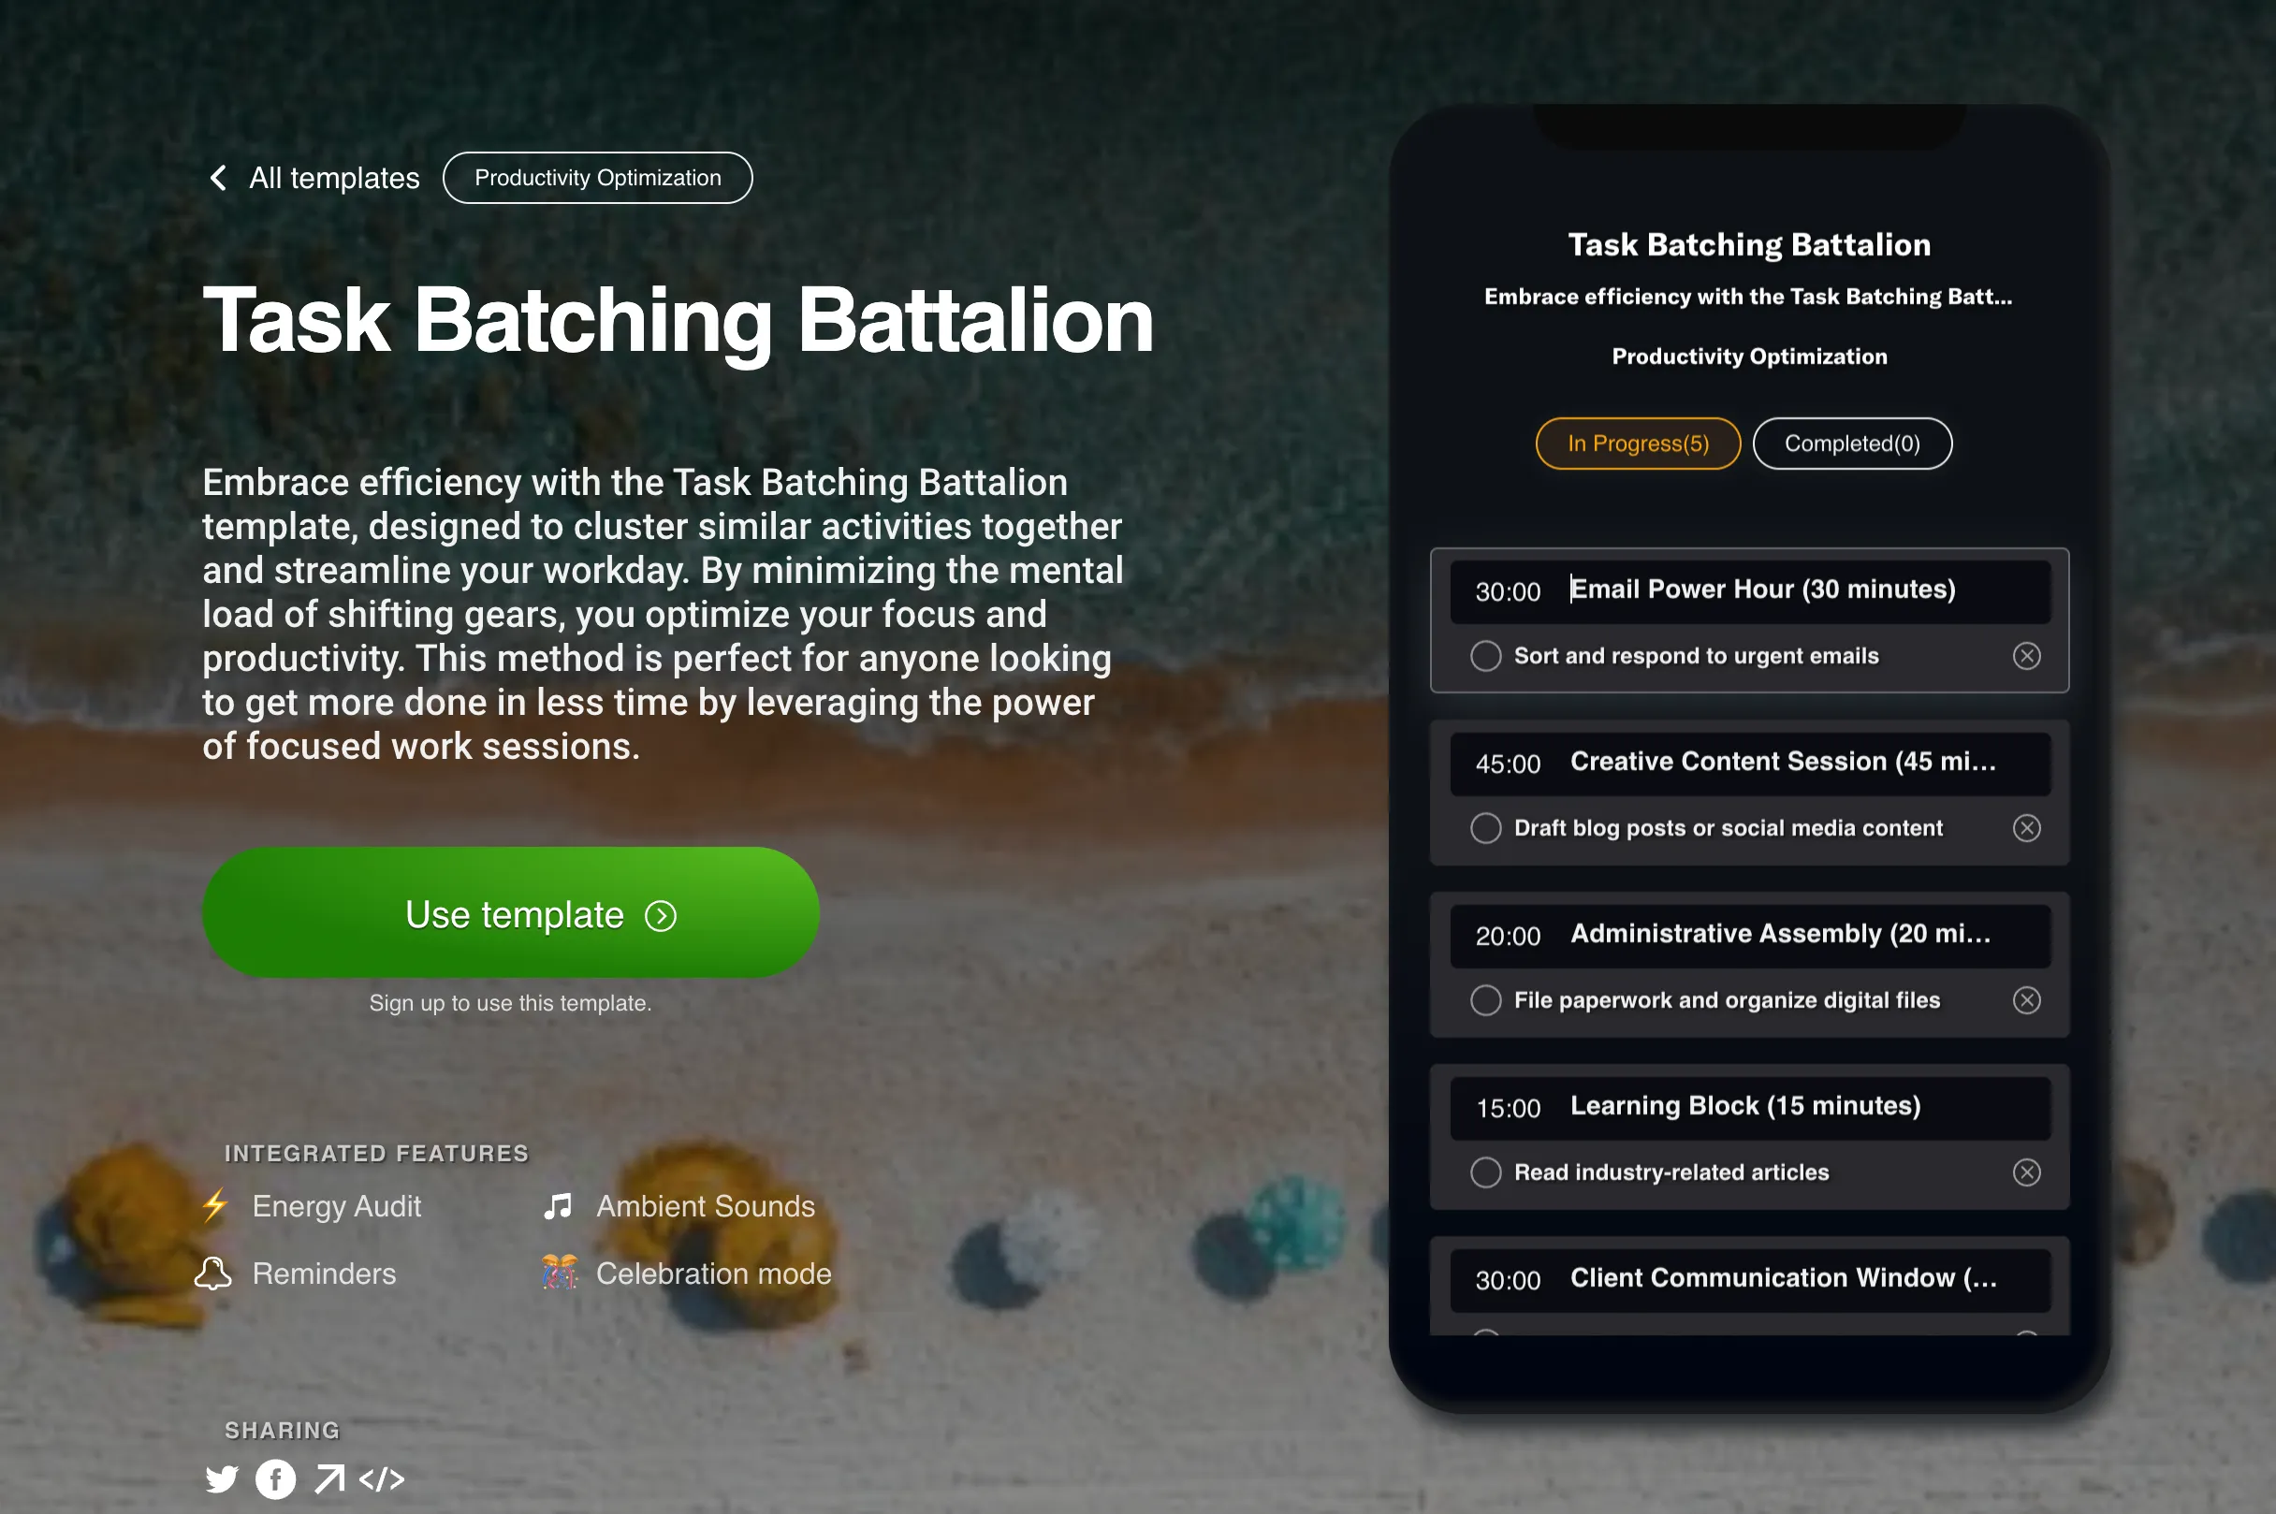The width and height of the screenshot is (2276, 1514).
Task: Delete 'Read industry-related articles' task
Action: pyautogui.click(x=2026, y=1172)
